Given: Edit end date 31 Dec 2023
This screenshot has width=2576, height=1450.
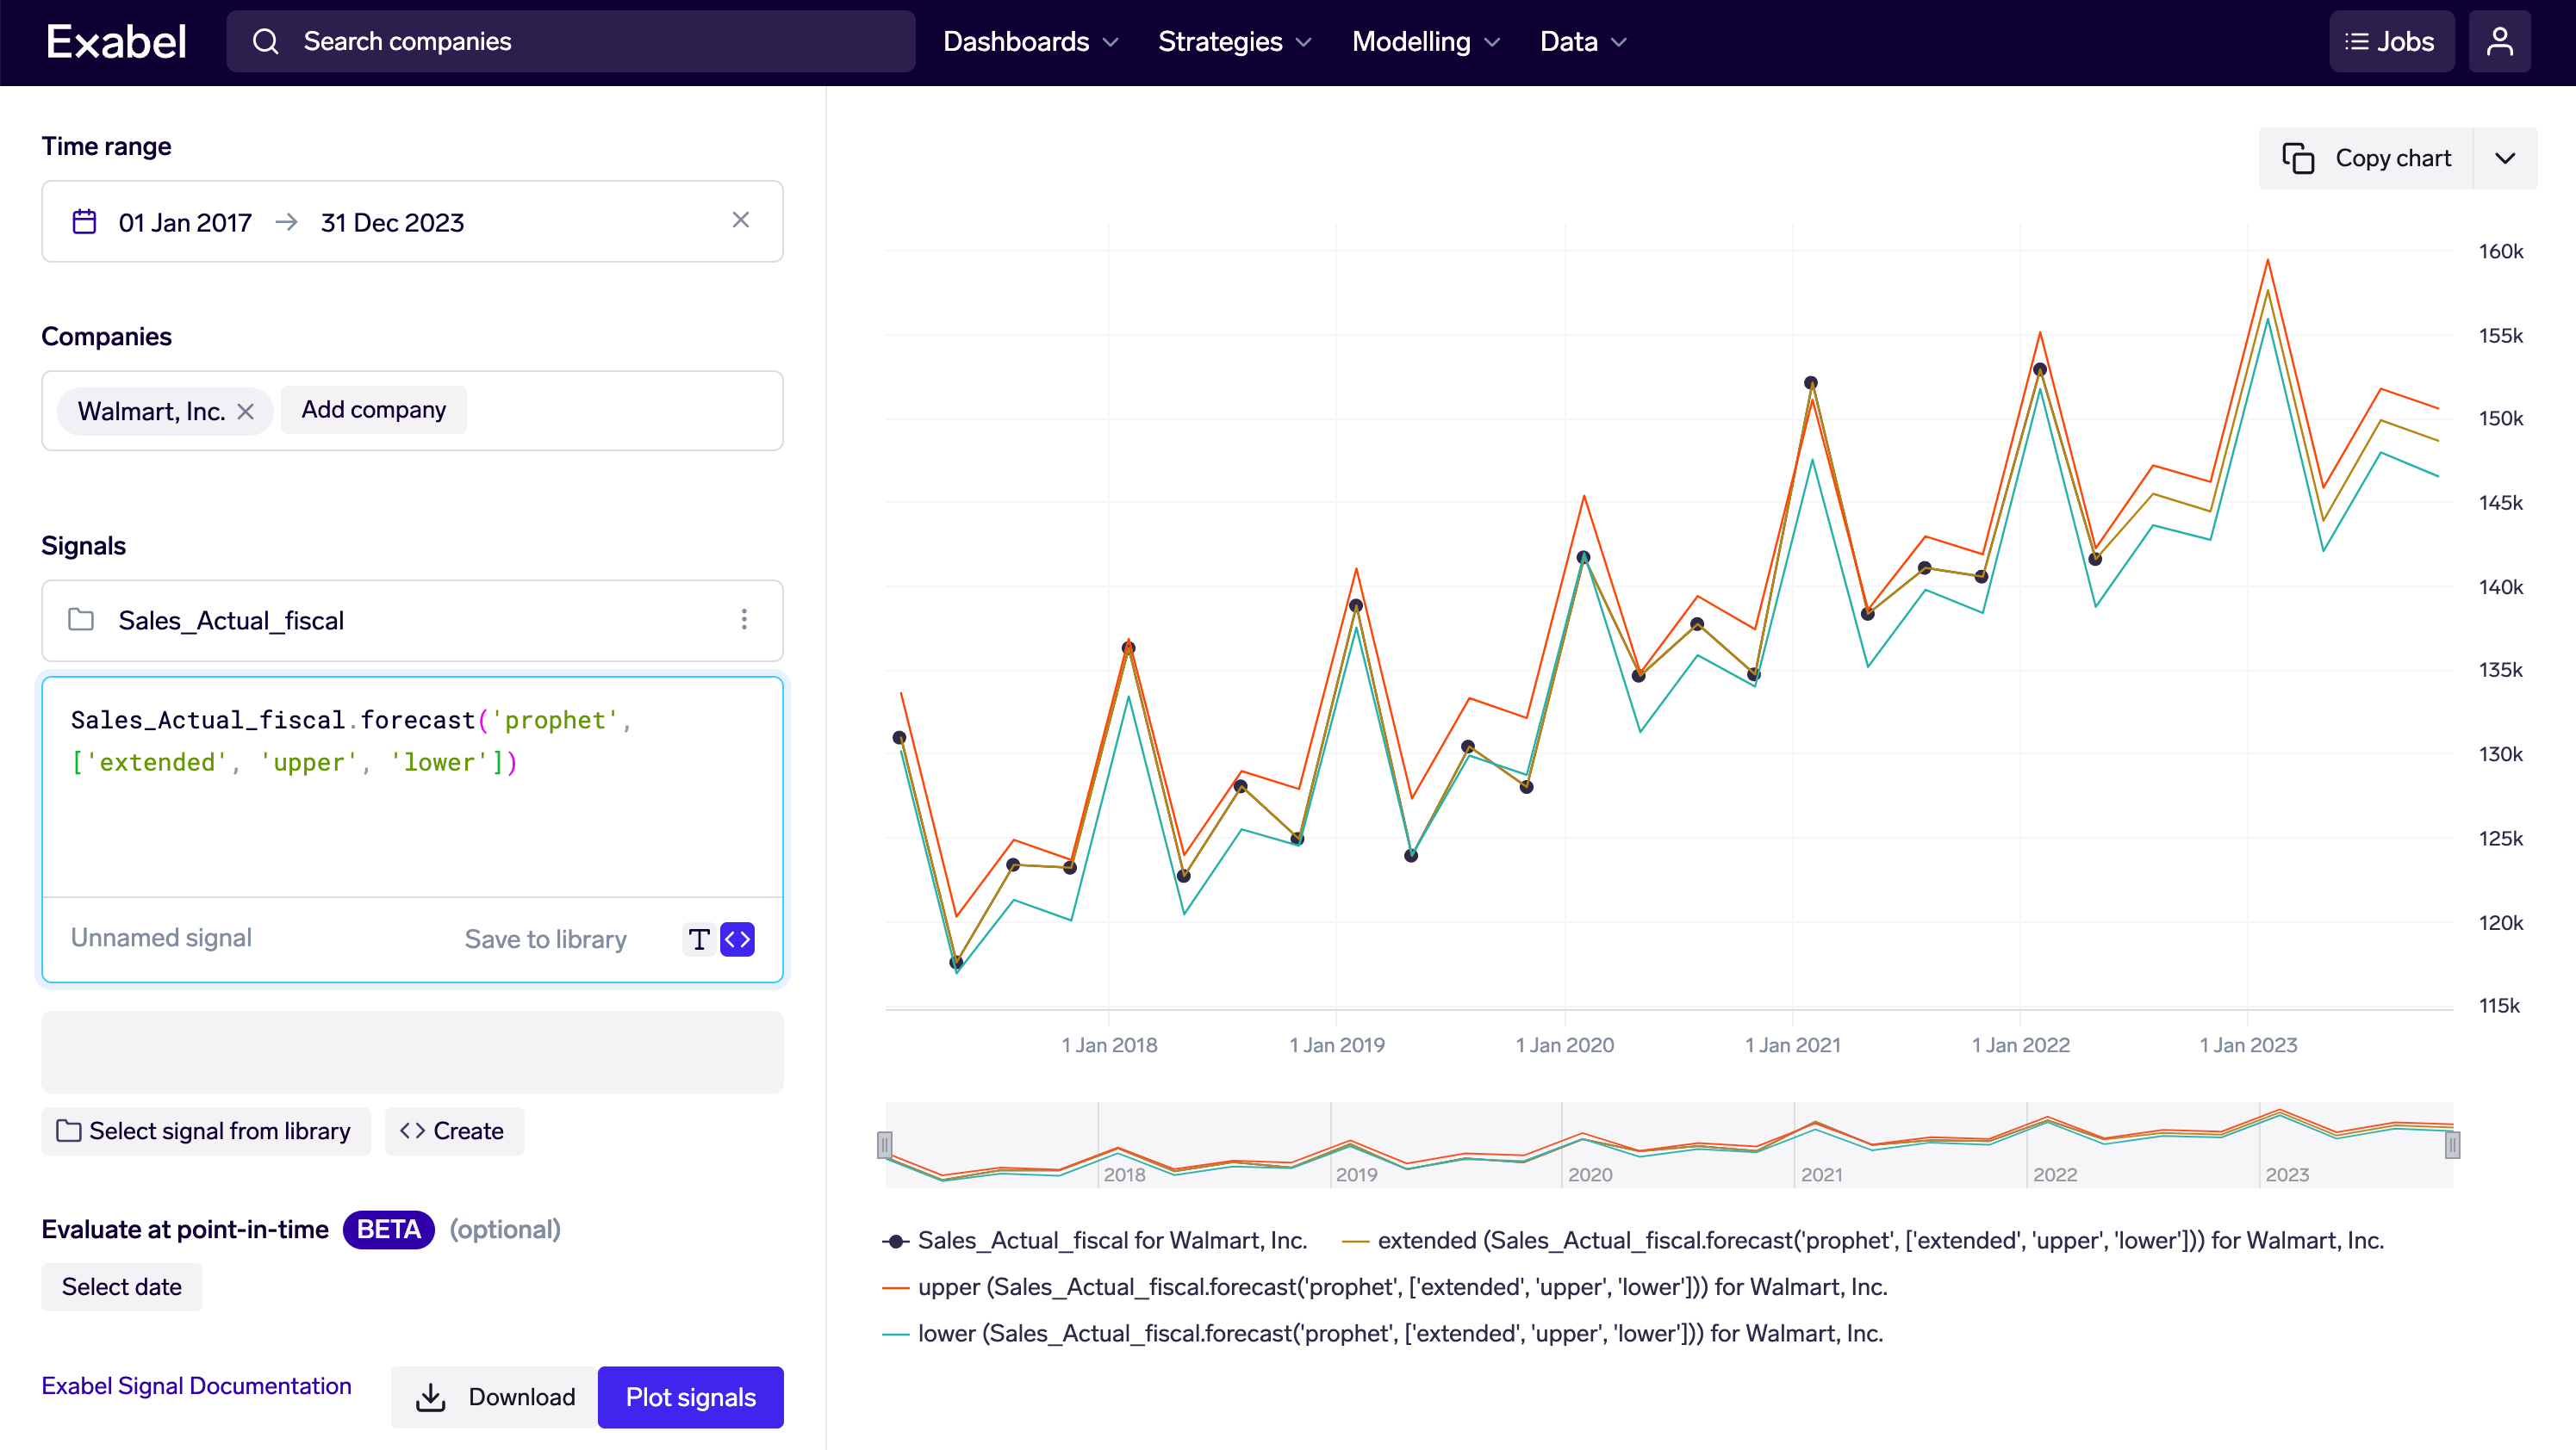Looking at the screenshot, I should [392, 222].
